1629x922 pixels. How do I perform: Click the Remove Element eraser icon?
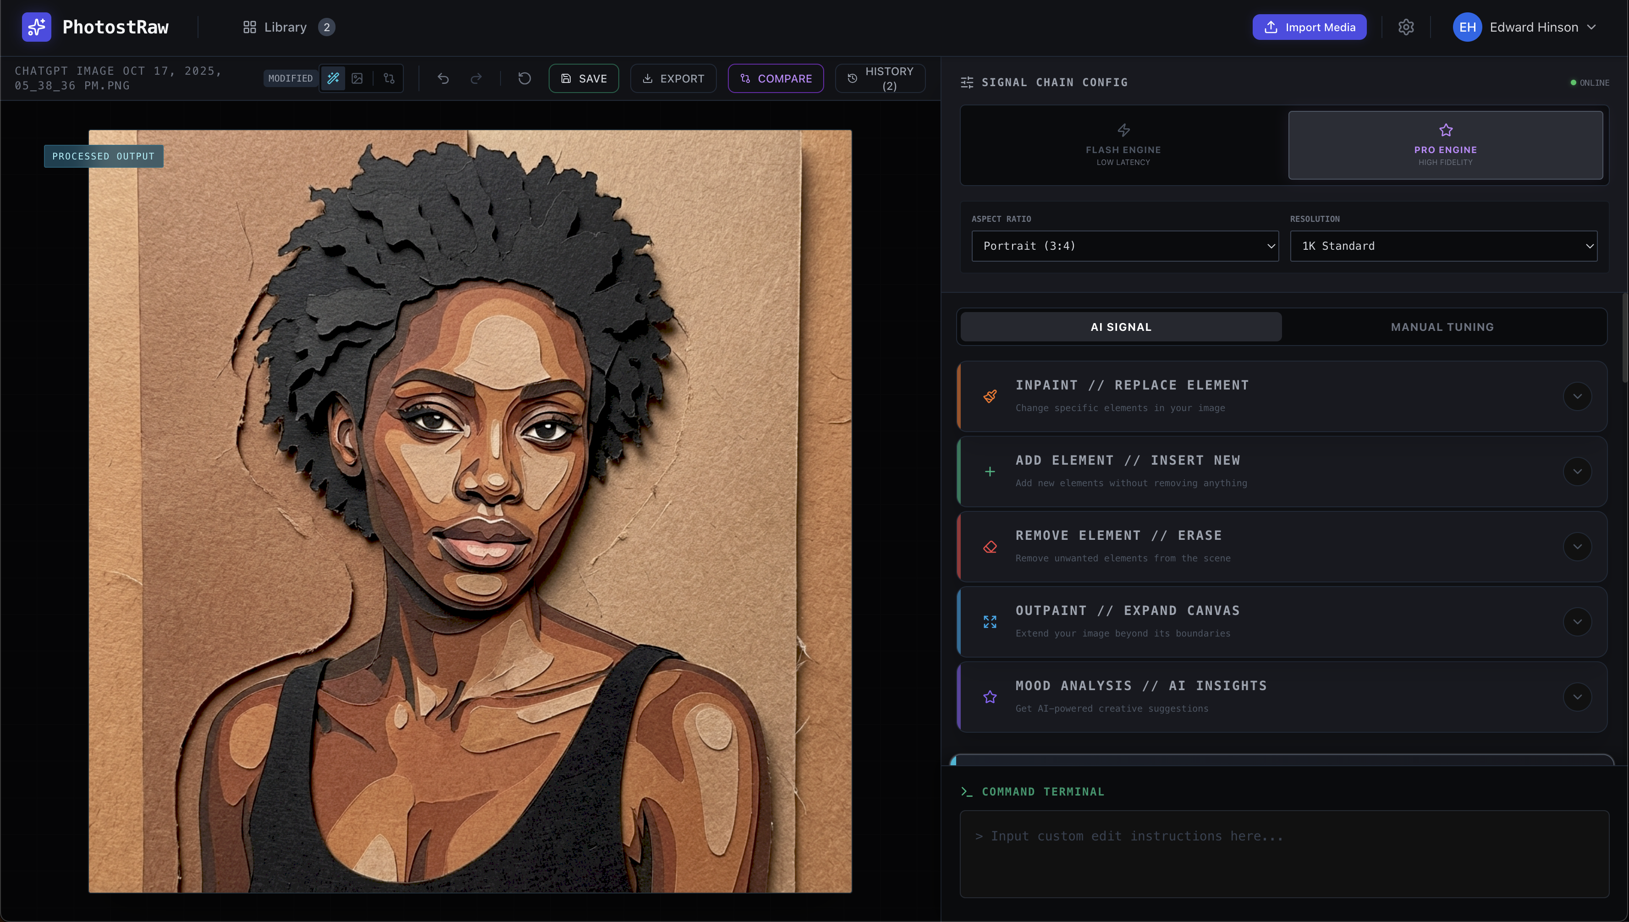(x=990, y=547)
